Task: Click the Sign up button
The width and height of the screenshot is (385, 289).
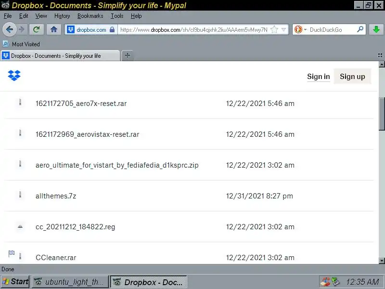Action: tap(352, 77)
